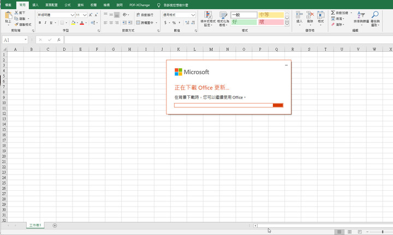This screenshot has width=393, height=235.
Task: Click the decrease indent icon
Action: coord(124,22)
